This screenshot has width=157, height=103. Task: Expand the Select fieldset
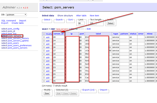pyautogui.click(x=47, y=20)
